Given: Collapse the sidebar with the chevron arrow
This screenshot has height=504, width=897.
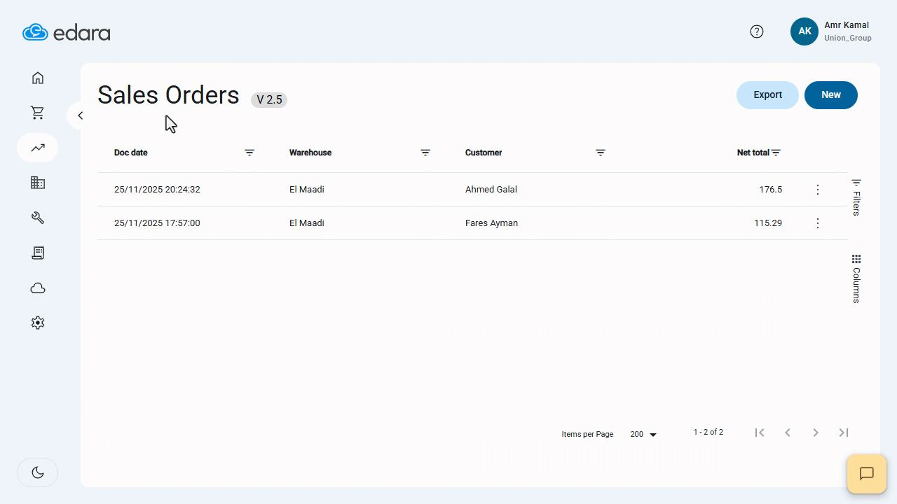Looking at the screenshot, I should (80, 115).
